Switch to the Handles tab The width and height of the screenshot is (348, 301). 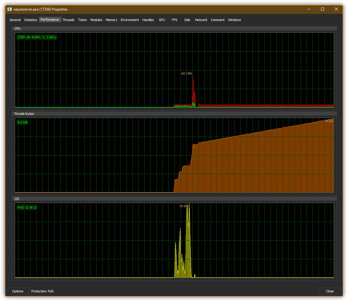click(x=148, y=20)
